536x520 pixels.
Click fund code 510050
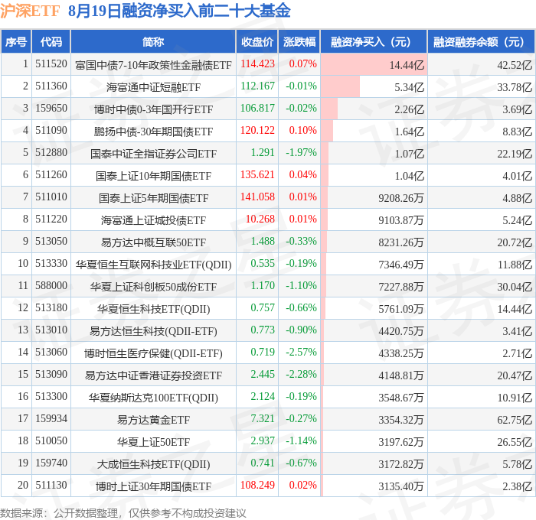tap(51, 441)
